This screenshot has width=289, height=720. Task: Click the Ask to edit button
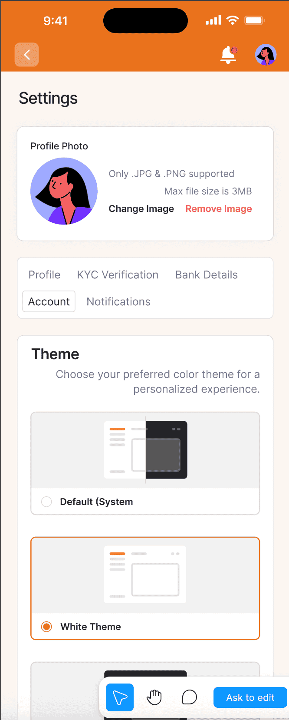[x=250, y=697]
